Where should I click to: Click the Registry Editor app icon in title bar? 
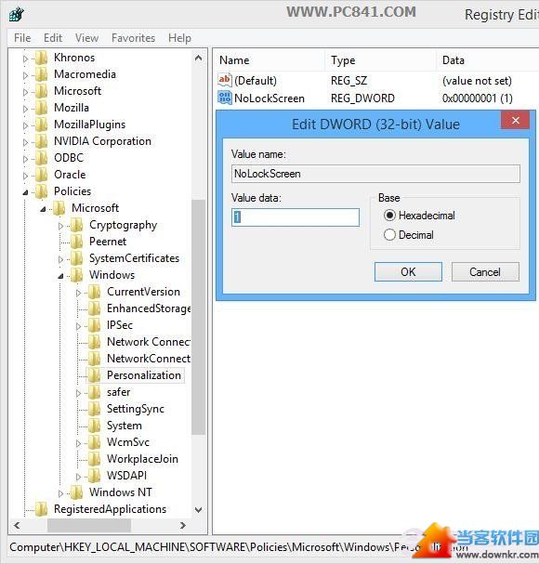point(16,14)
